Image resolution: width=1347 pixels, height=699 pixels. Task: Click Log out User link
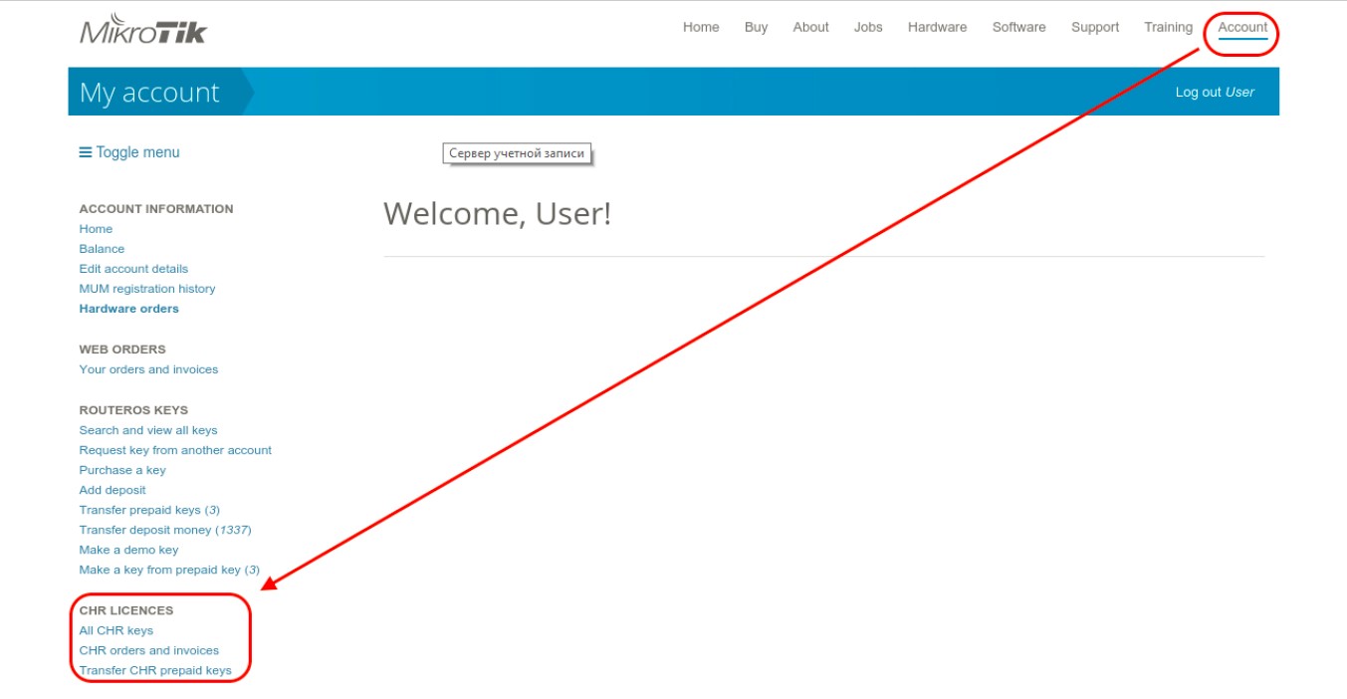(x=1214, y=92)
